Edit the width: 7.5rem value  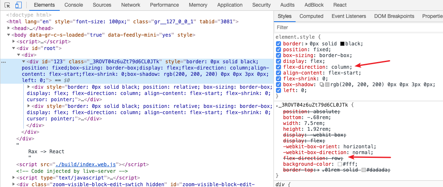[x=313, y=123]
